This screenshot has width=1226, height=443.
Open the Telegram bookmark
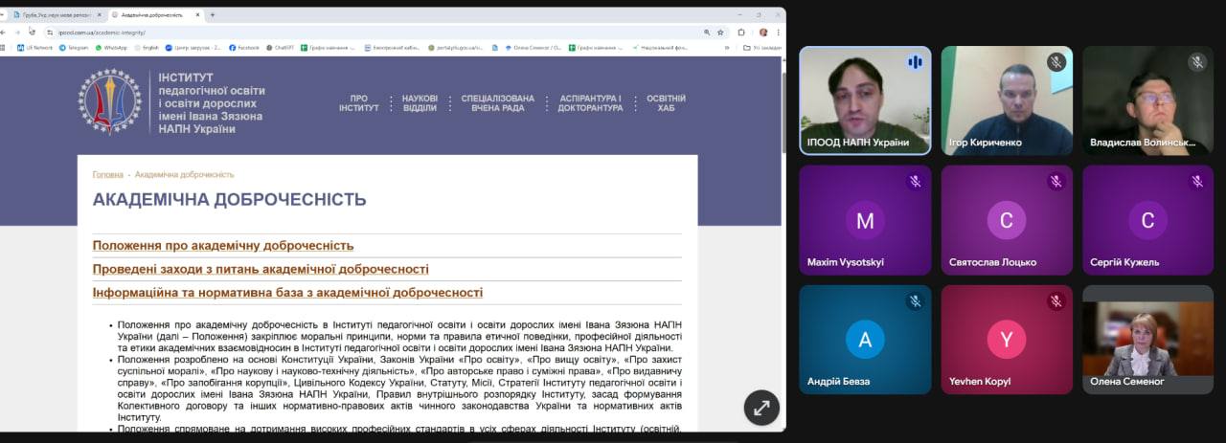click(x=74, y=47)
